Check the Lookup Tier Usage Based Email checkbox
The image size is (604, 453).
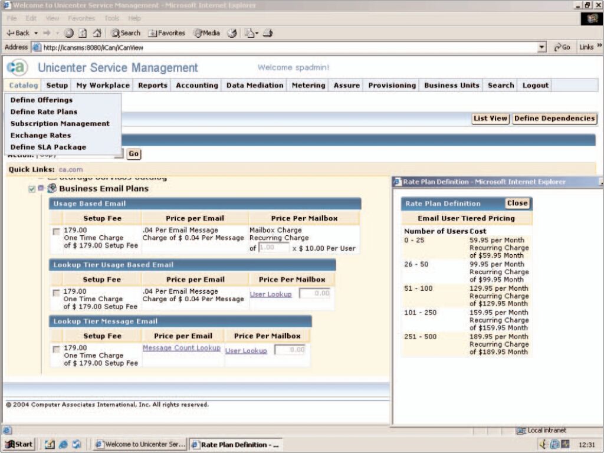point(56,293)
